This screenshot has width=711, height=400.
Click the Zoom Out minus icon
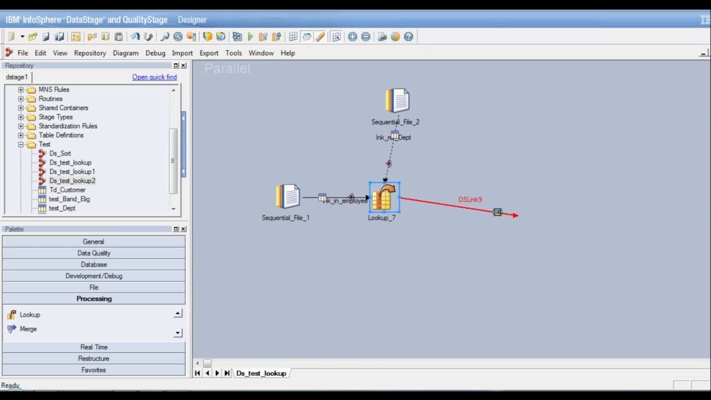(365, 37)
